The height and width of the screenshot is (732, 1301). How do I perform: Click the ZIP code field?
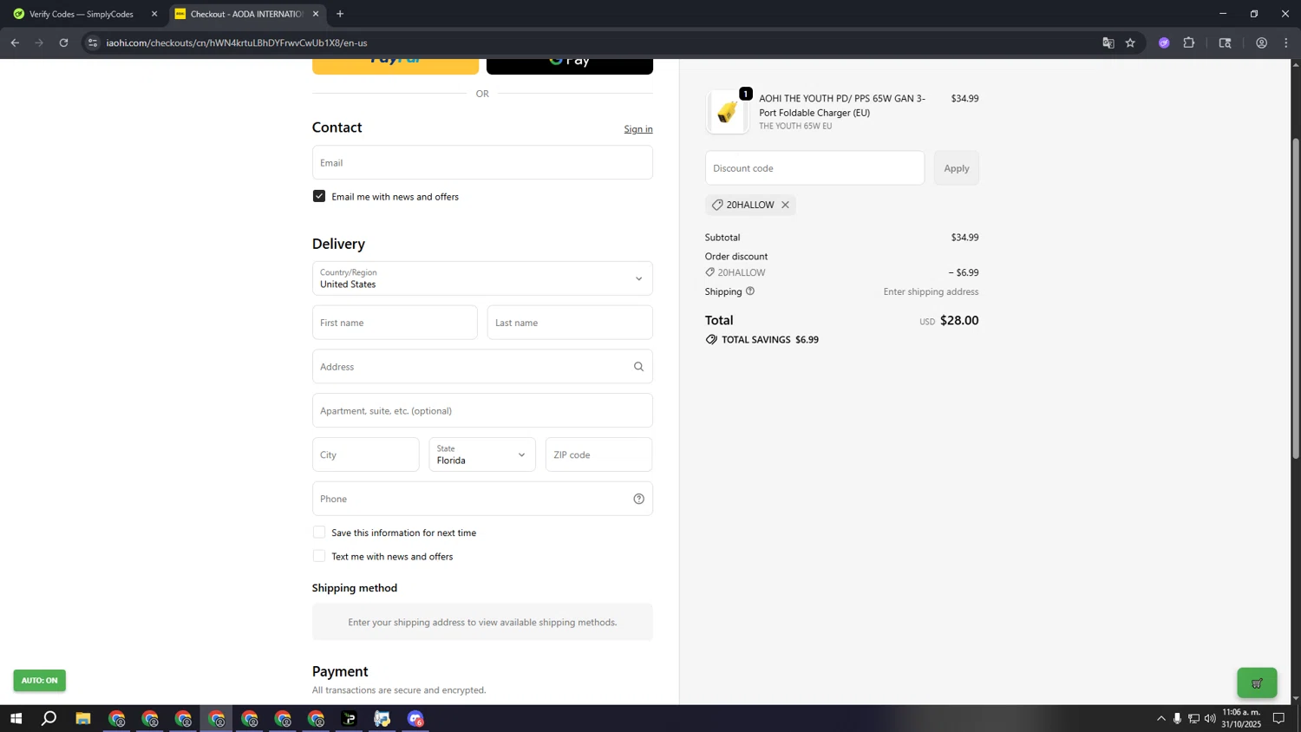(x=599, y=454)
